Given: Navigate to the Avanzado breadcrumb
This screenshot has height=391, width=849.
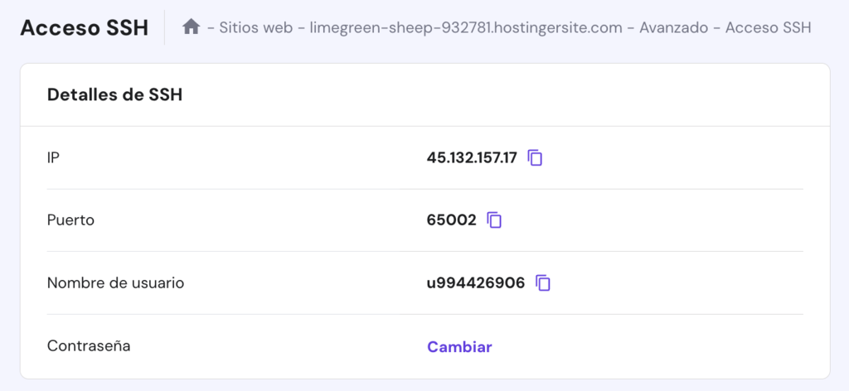Looking at the screenshot, I should click(674, 27).
